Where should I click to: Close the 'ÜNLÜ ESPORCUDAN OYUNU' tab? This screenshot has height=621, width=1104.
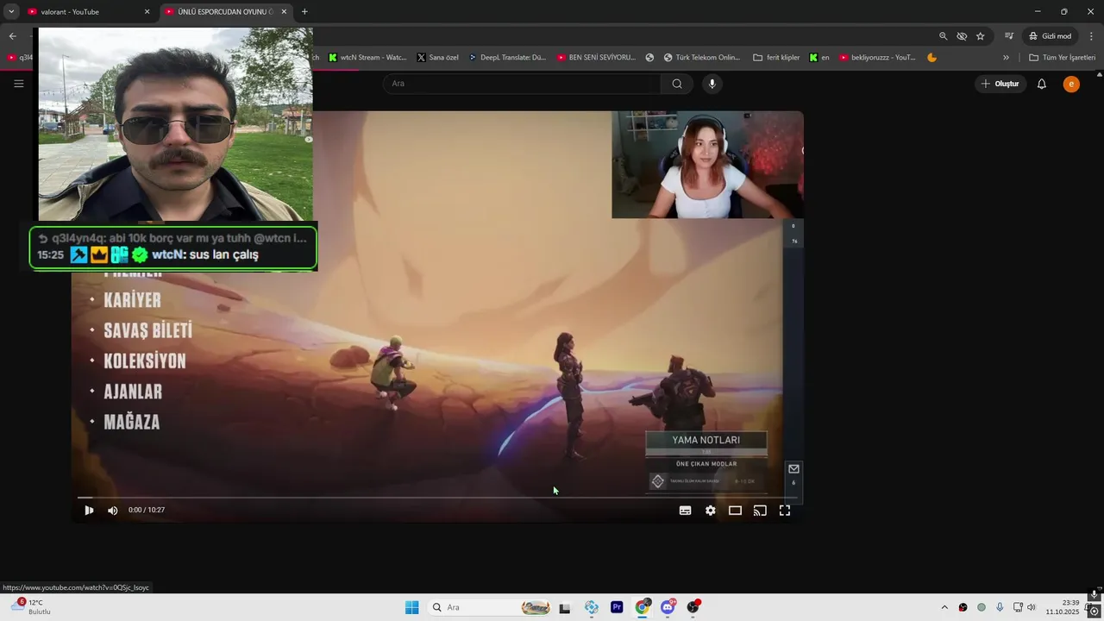[x=284, y=12]
